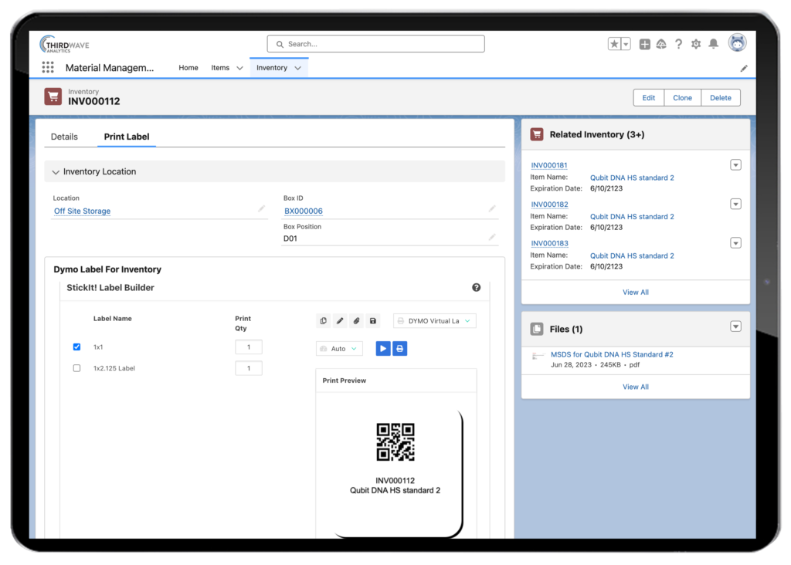Viewport: 791px width, 565px height.
Task: Click the Thirdwave Analytics logo
Action: 65,44
